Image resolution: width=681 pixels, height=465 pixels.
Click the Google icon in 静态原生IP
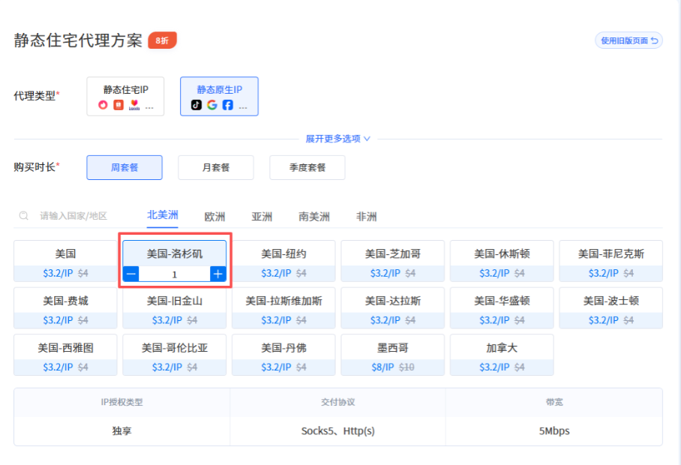[x=212, y=105]
